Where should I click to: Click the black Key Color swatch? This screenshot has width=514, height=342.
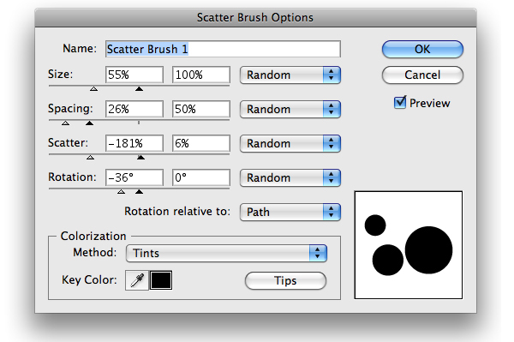(161, 280)
